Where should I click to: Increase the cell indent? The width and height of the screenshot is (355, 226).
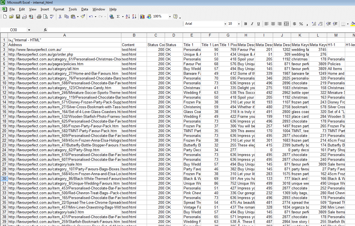pos(335,24)
